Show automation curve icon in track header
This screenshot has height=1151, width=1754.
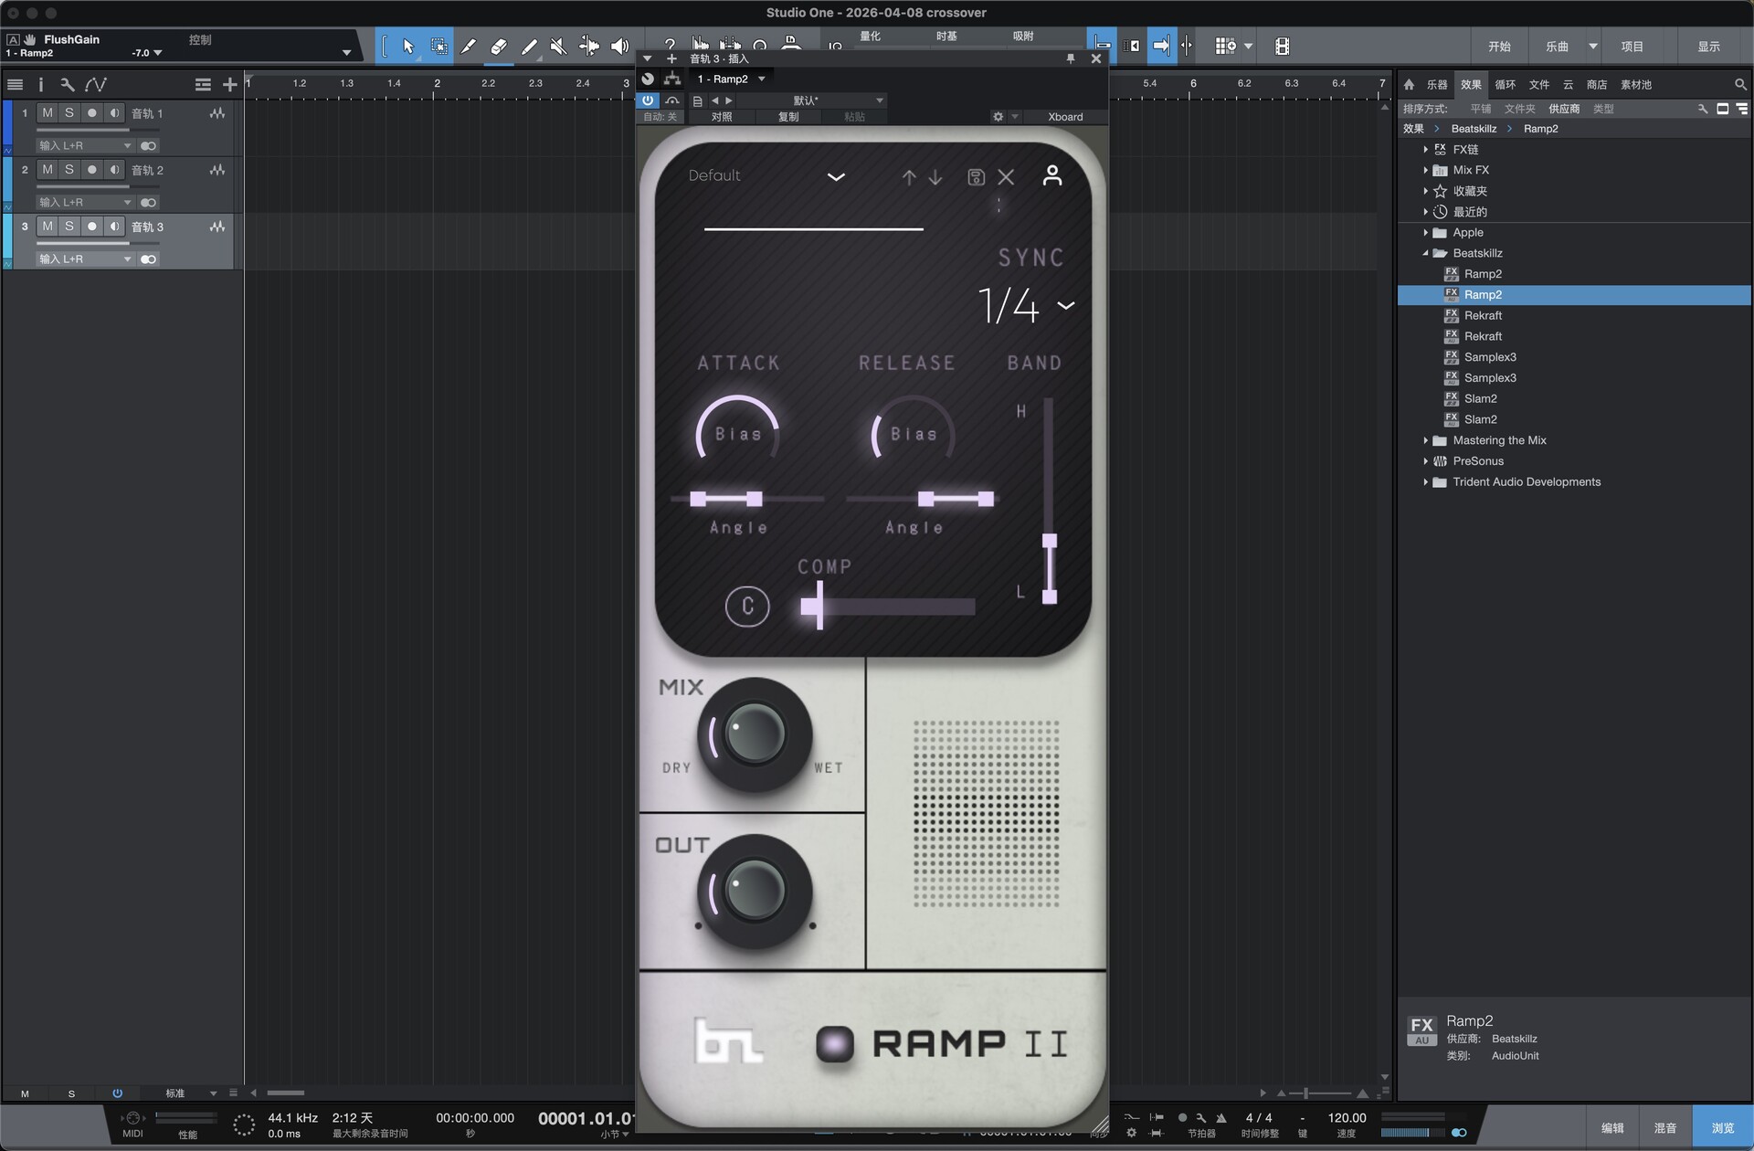tap(95, 85)
